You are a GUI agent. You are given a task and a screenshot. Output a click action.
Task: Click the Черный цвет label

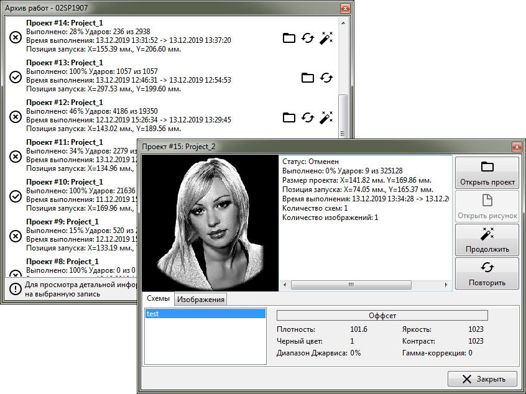click(300, 341)
